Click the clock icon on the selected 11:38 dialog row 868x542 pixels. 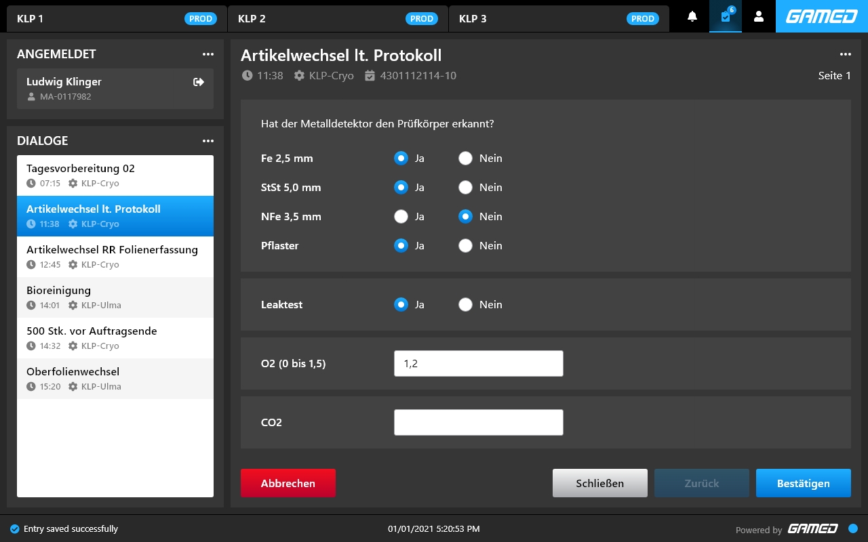pyautogui.click(x=31, y=224)
